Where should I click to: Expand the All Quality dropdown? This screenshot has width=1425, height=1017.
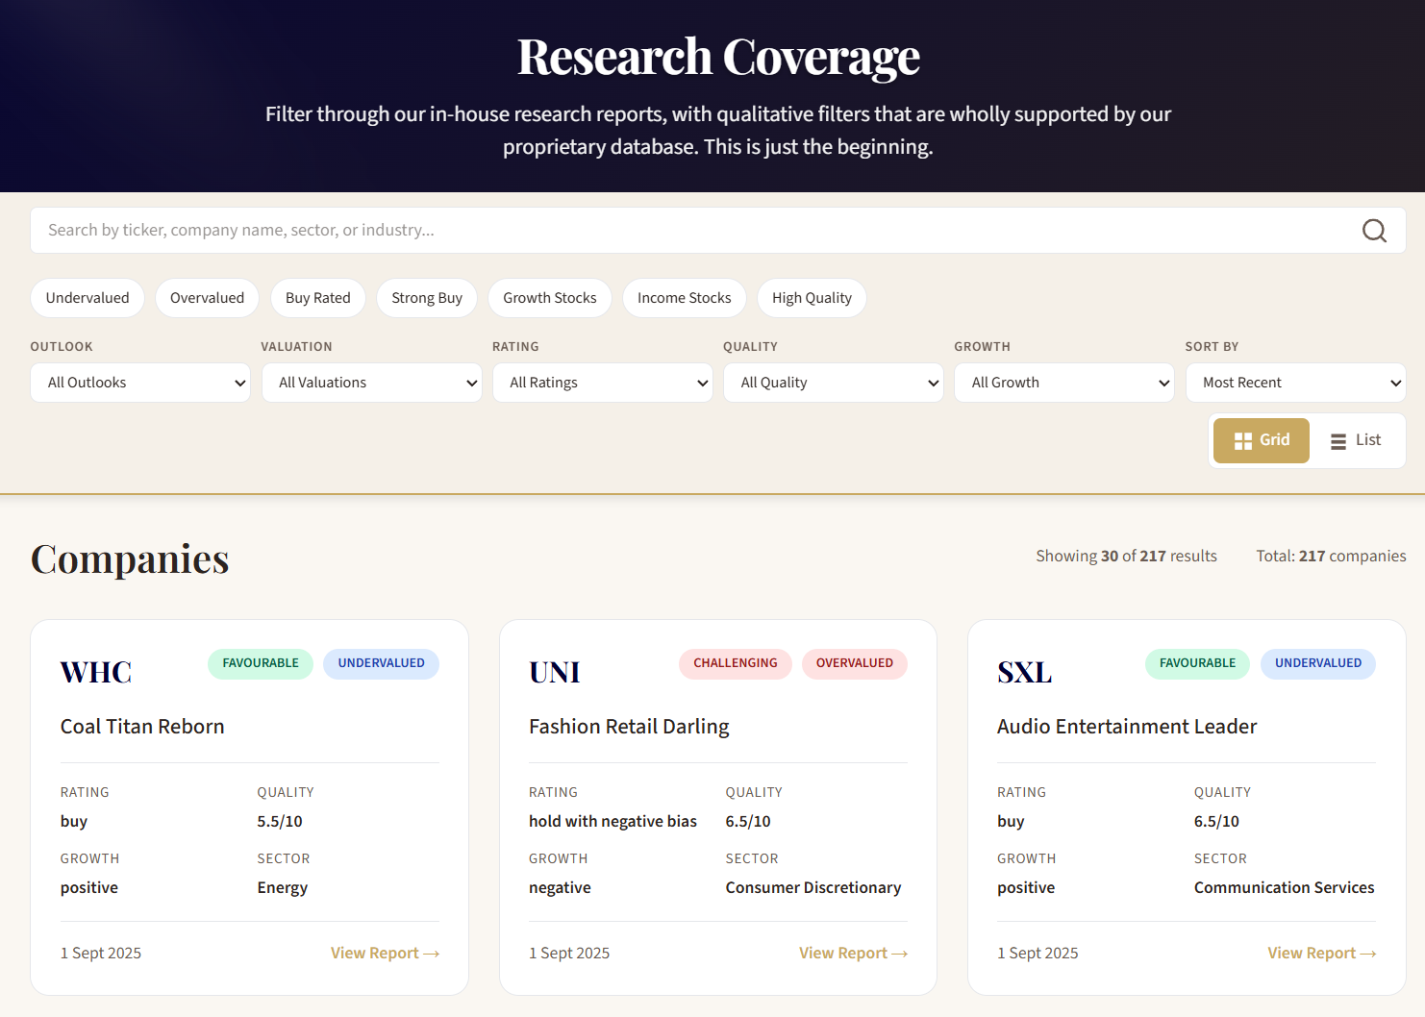pyautogui.click(x=833, y=383)
